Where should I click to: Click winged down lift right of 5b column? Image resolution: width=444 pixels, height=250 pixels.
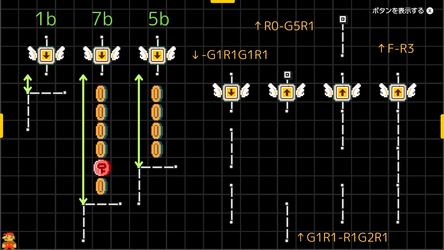pos(231,92)
